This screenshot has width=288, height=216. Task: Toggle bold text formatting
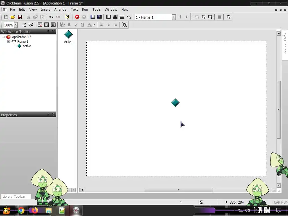click(x=69, y=25)
